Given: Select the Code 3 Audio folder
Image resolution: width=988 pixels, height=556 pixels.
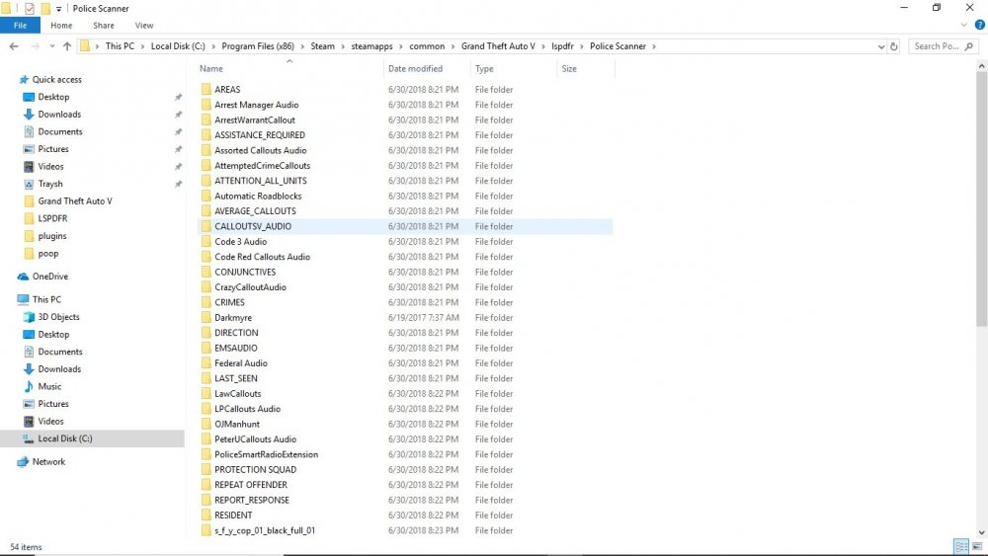Looking at the screenshot, I should click(240, 242).
